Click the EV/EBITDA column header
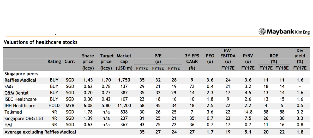313x138 pixels. pyautogui.click(x=228, y=59)
